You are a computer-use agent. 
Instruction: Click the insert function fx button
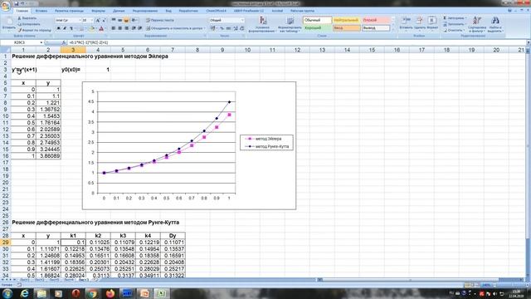(64, 42)
